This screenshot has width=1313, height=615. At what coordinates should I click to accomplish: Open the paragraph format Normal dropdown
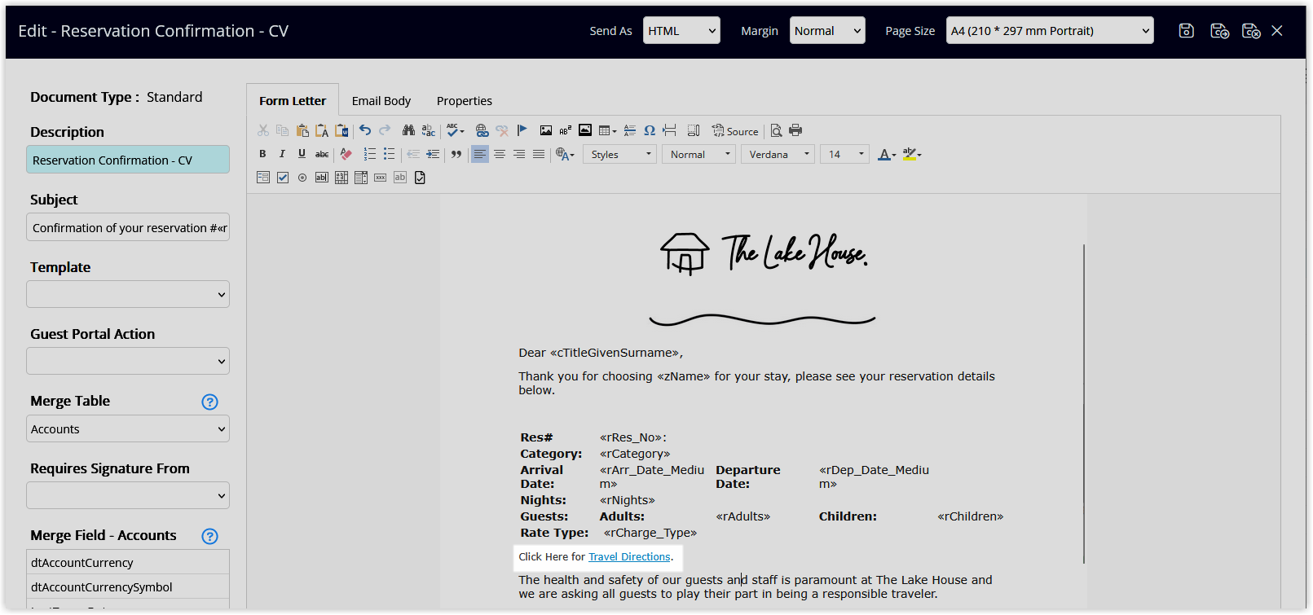[698, 154]
